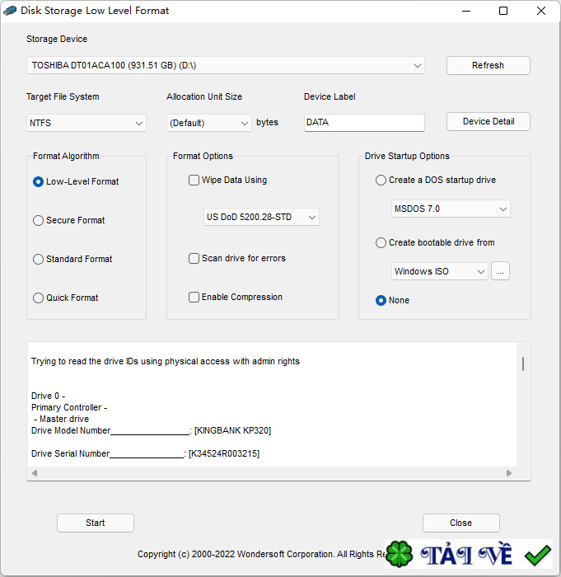Click the 'Drive 0 -' log line
561x577 pixels.
click(48, 396)
